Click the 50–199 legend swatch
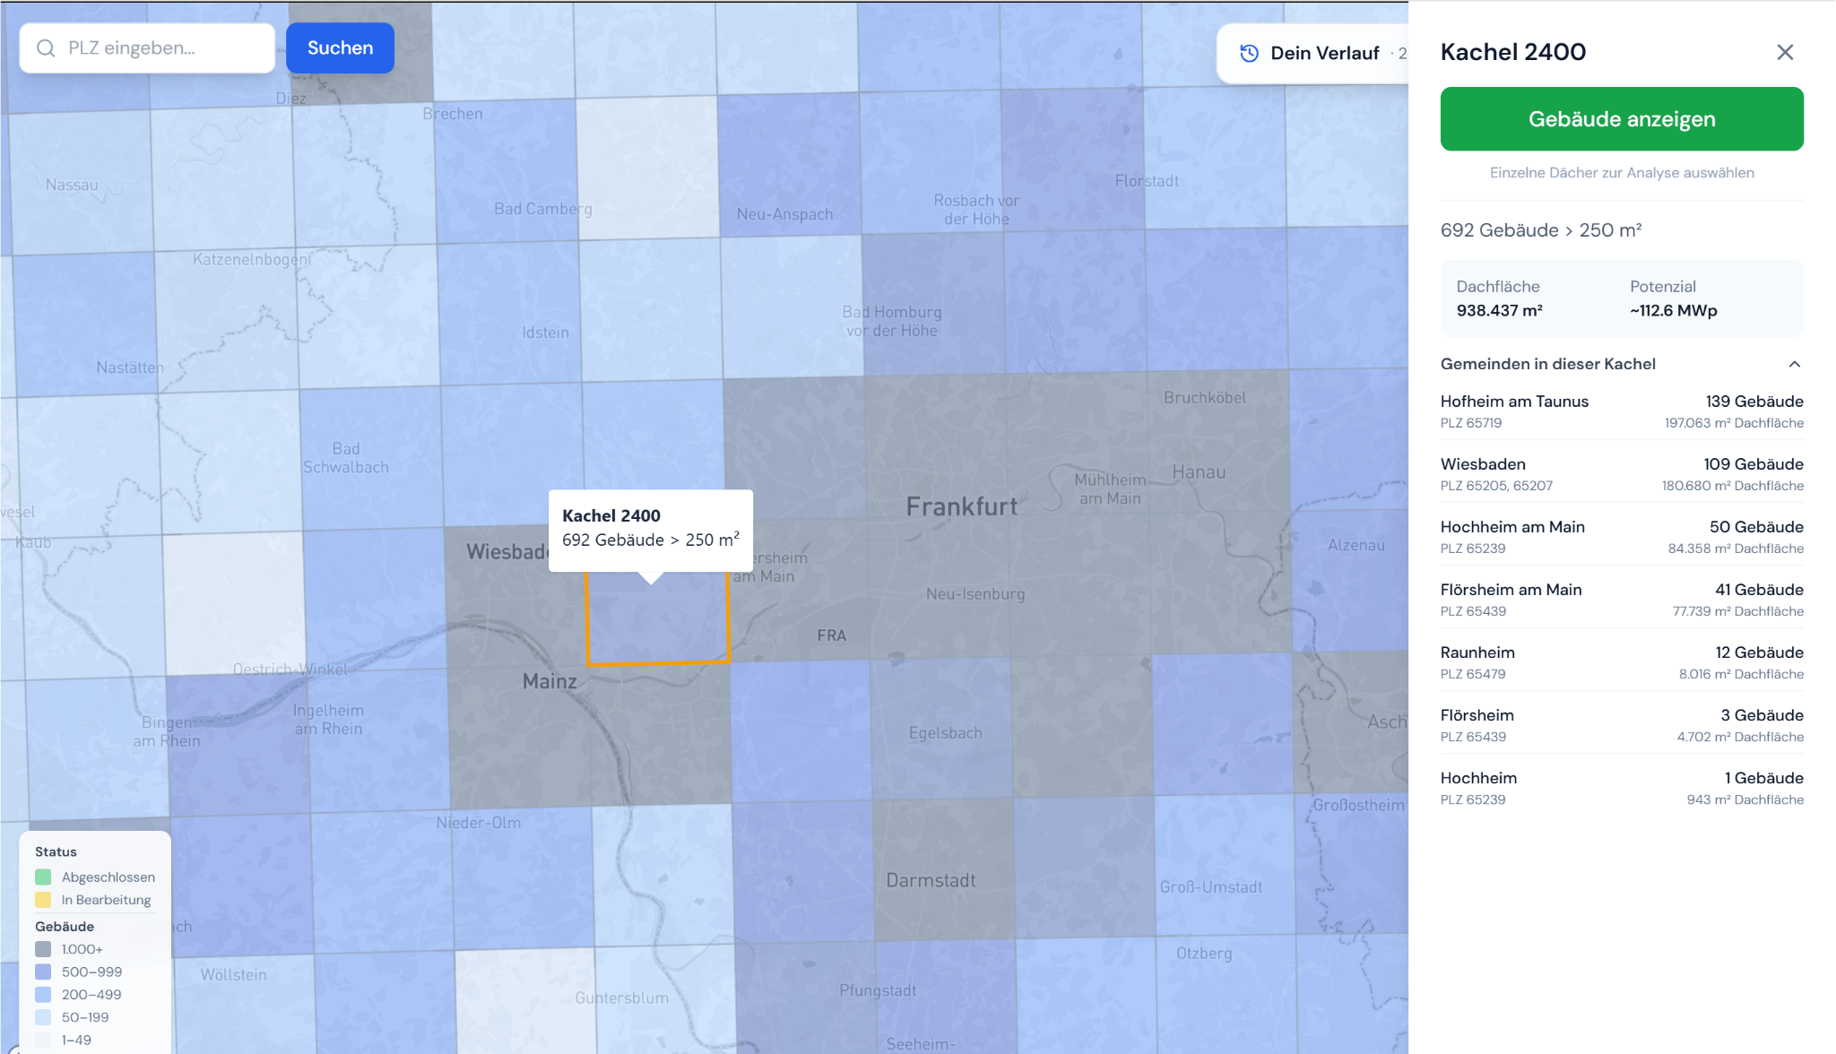The width and height of the screenshot is (1836, 1054). (43, 1017)
